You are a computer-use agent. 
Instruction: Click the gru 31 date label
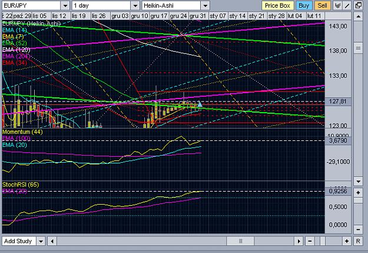(198, 16)
